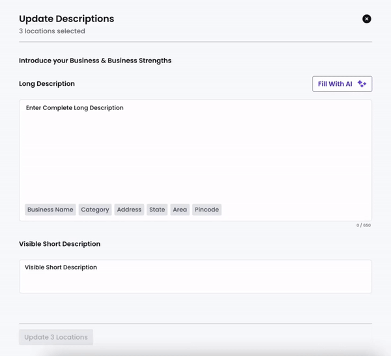
Task: Click the Introduce your Business heading
Action: pos(95,61)
